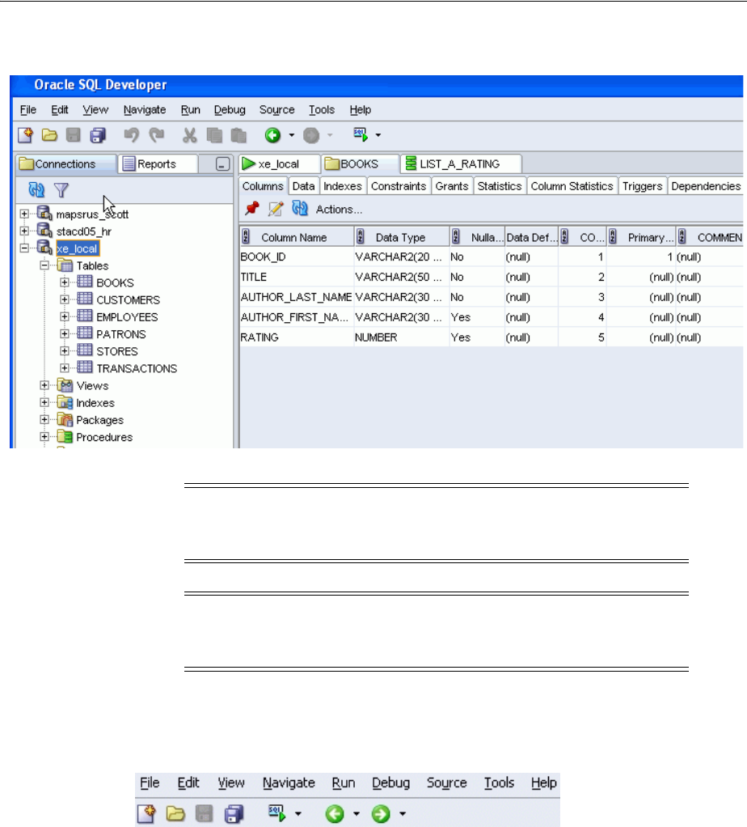Click SQL Worksheet icon in lower toolbar image
Screen dimensions: 747x827
(x=277, y=812)
